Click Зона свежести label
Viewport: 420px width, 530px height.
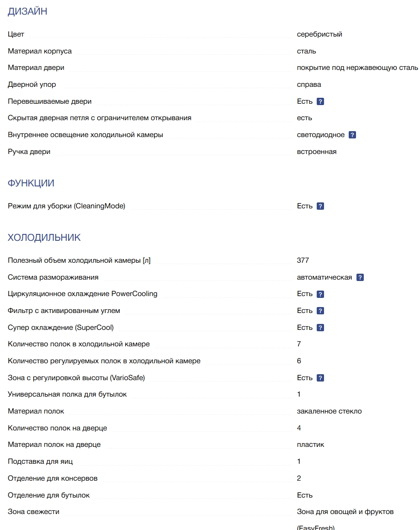pos(33,512)
